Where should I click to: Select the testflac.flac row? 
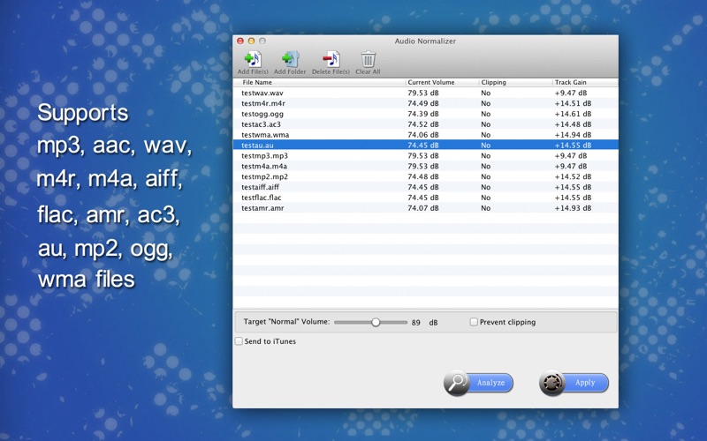[264, 198]
